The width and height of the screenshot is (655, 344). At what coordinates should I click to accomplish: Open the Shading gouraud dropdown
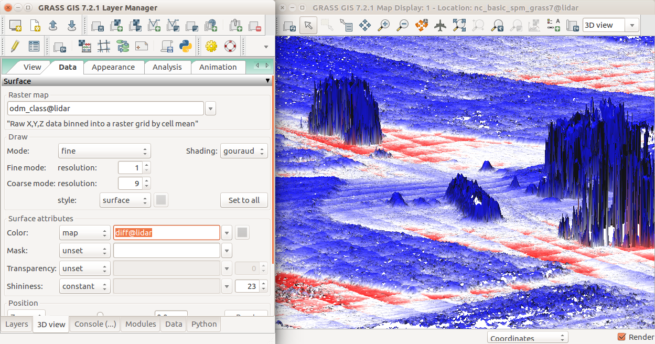tap(244, 151)
